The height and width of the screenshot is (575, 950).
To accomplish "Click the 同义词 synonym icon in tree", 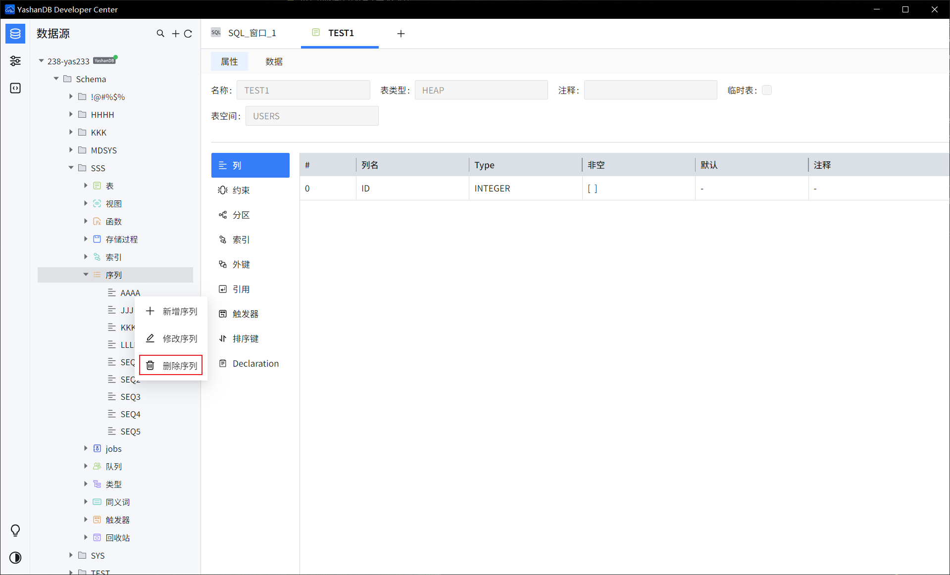I will click(x=97, y=502).
